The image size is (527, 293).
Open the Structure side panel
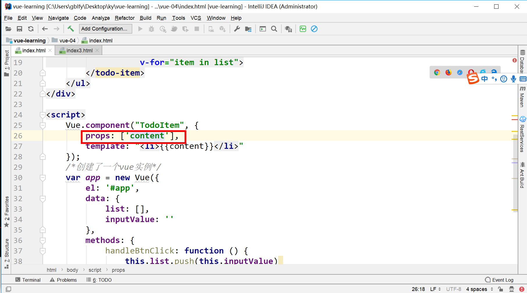[x=6, y=253]
